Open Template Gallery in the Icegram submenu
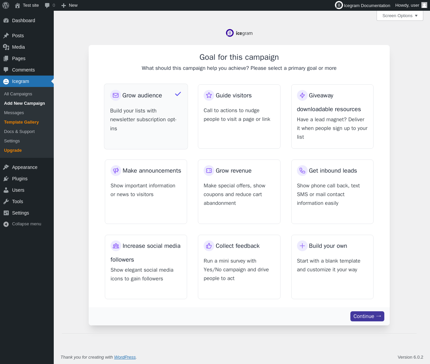This screenshot has height=364, width=430. (x=21, y=122)
